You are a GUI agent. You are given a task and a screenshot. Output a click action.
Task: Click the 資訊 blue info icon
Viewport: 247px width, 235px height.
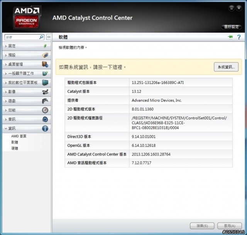(x=45, y=128)
